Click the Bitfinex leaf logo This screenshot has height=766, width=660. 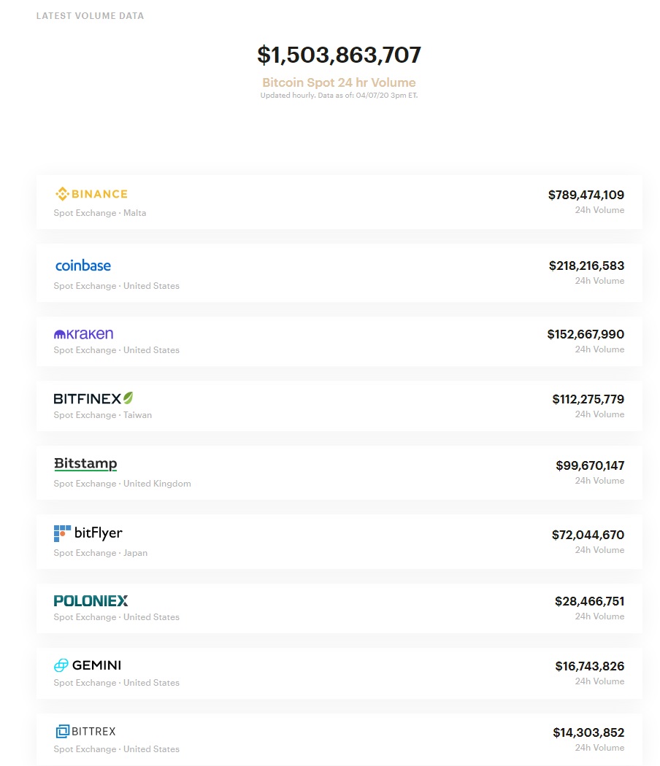point(128,398)
